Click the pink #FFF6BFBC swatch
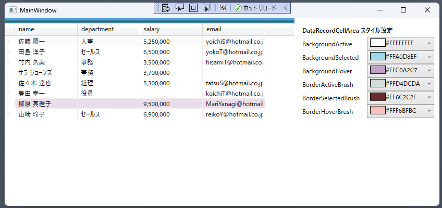The image size is (442, 208). pyautogui.click(x=378, y=110)
